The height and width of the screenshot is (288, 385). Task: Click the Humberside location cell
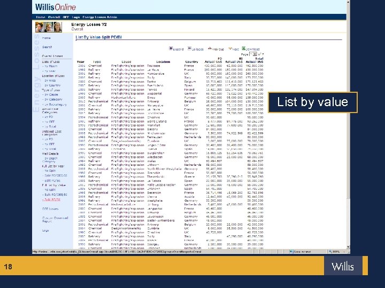click(x=156, y=74)
